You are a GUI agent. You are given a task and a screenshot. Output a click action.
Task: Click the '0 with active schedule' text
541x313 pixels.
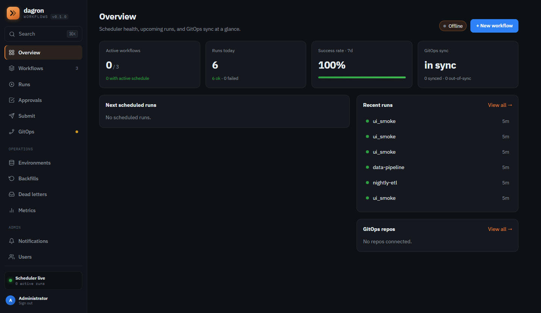tap(127, 78)
